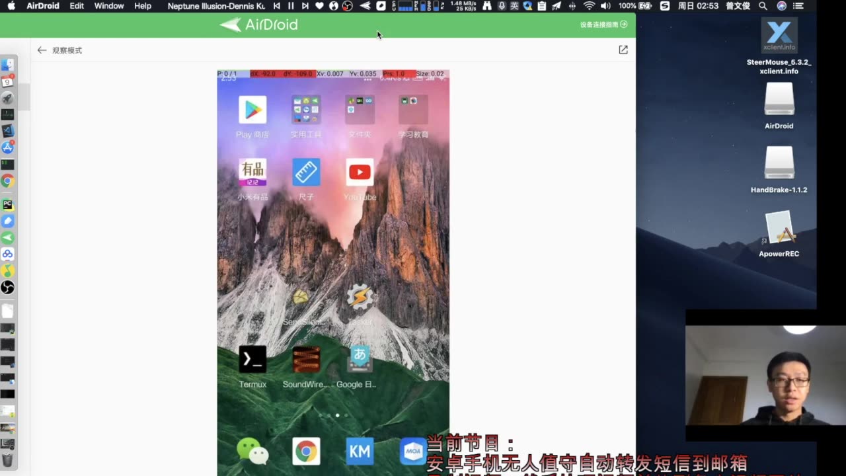Viewport: 846px width, 476px height.
Task: Click the heart favorite icon in menu bar
Action: tap(319, 6)
